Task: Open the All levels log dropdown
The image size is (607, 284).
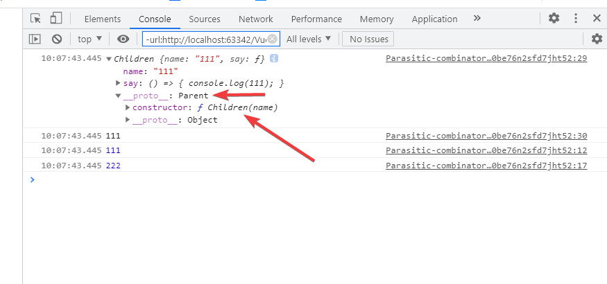Action: 309,39
